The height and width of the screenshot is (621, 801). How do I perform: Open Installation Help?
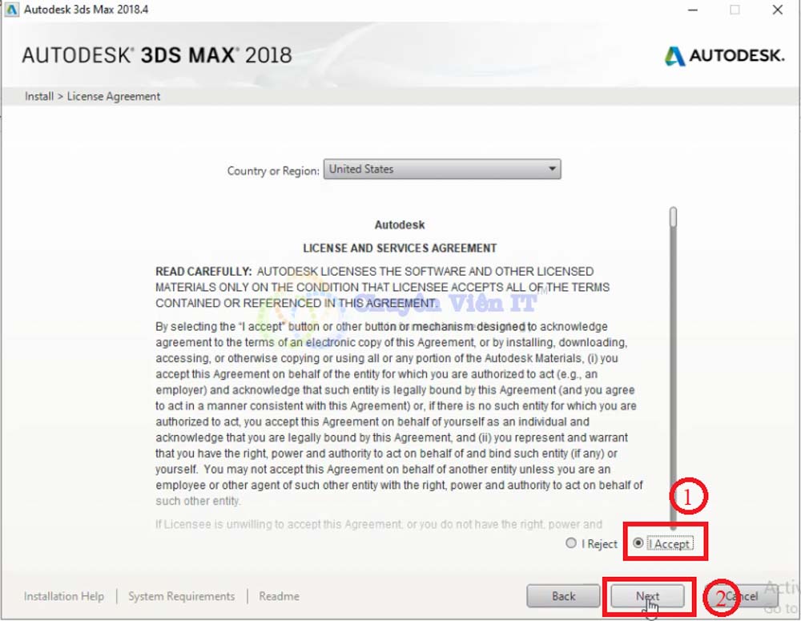tap(63, 596)
